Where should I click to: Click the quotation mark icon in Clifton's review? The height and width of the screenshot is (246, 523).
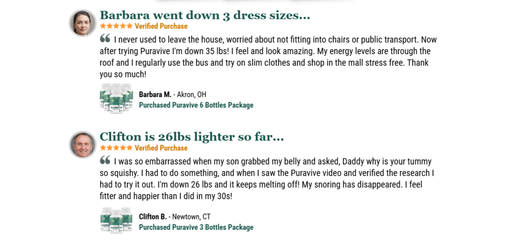click(x=105, y=160)
